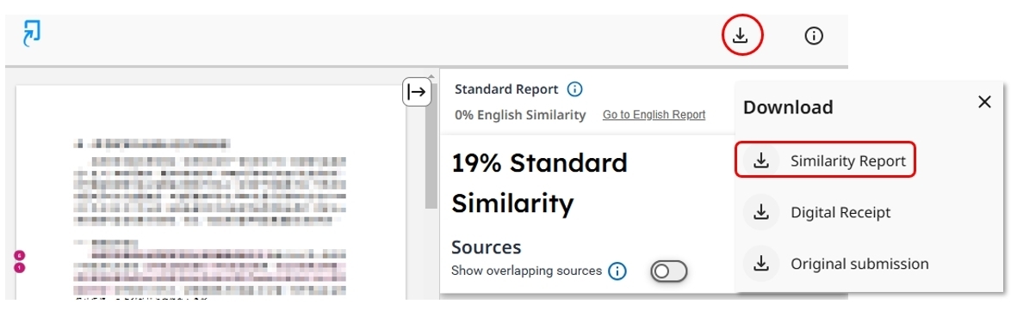Image resolution: width=1017 pixels, height=316 pixels.
Task: Download the Digital Receipt
Action: click(x=840, y=212)
